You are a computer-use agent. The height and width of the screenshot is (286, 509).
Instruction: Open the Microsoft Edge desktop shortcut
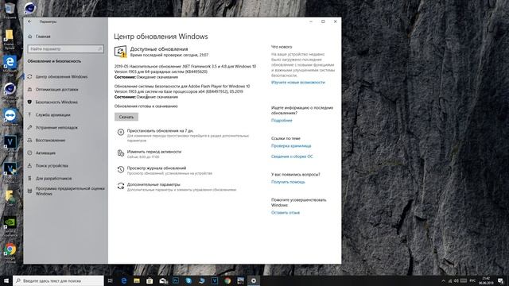point(10,65)
